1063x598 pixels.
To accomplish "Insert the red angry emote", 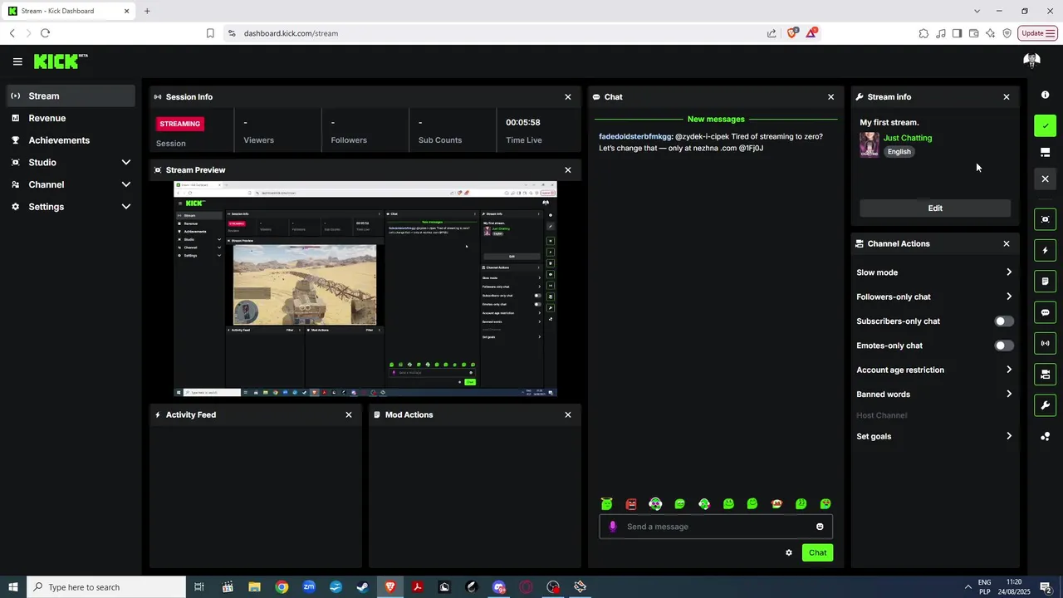I will (631, 503).
